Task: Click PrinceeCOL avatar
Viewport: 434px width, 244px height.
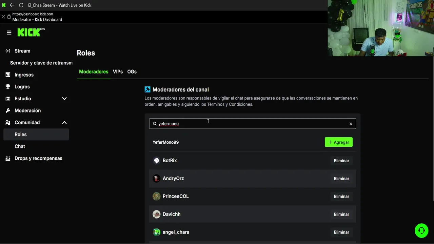Action: point(156,197)
